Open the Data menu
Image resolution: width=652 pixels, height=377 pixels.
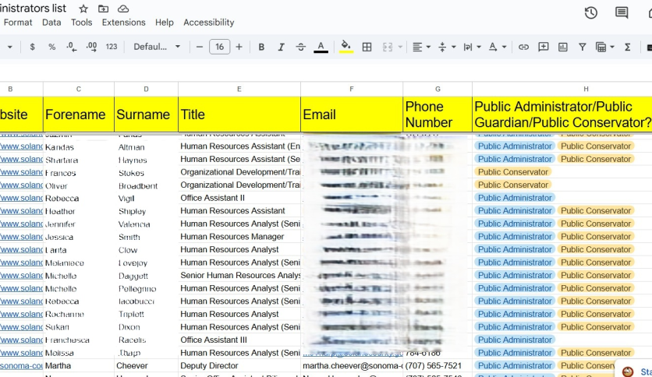[x=51, y=23]
